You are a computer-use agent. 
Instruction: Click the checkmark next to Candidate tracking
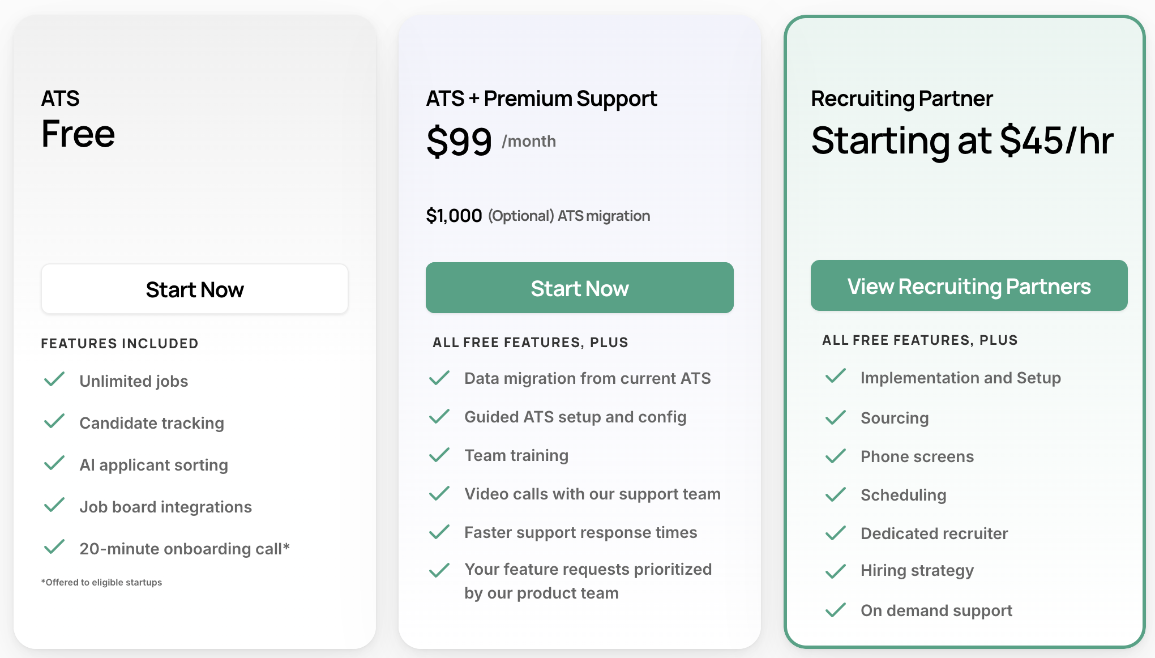click(x=55, y=421)
